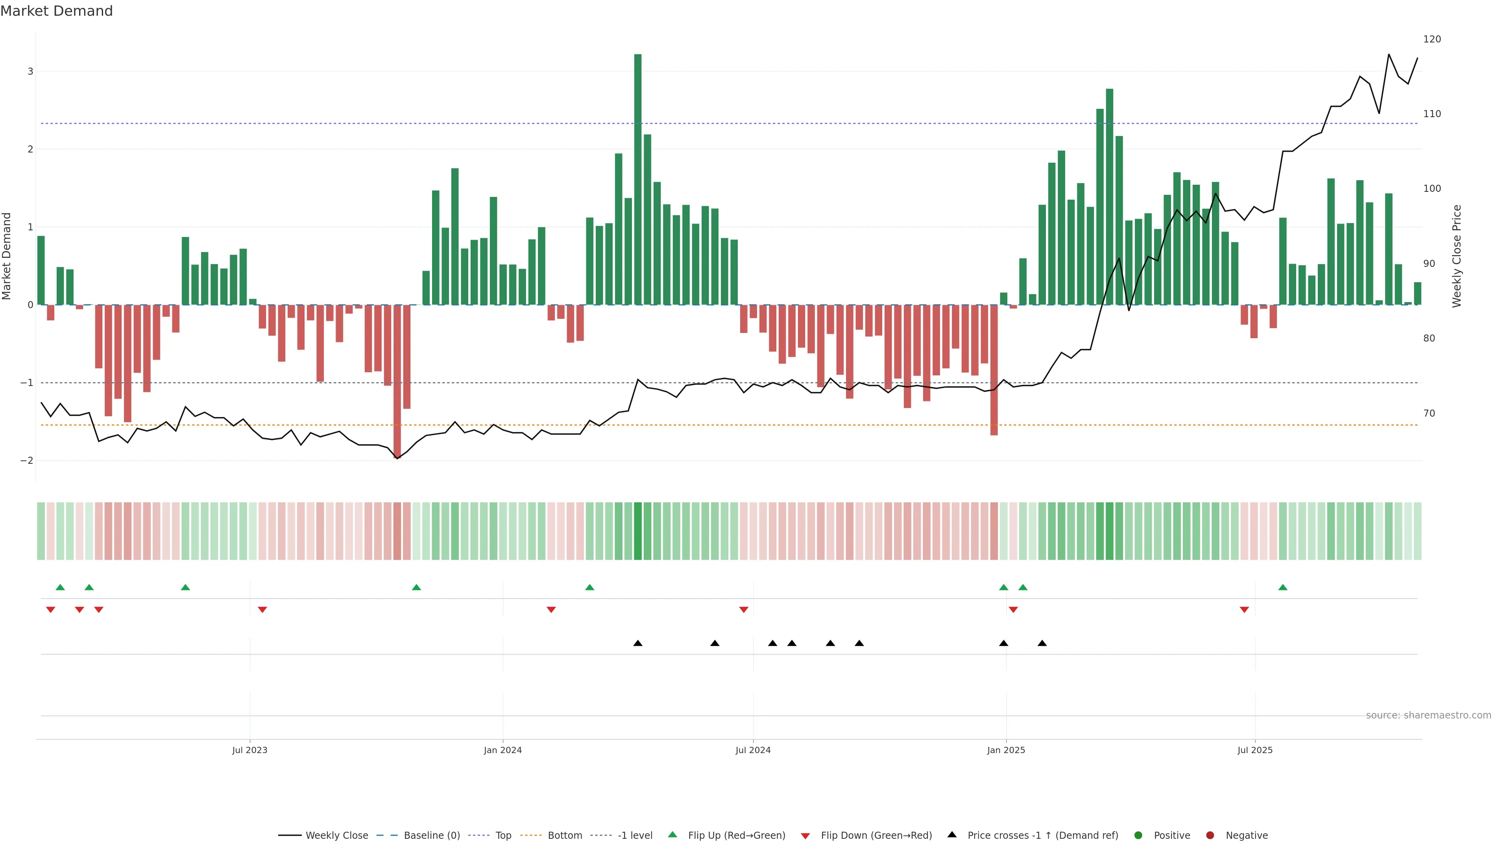Click the Weekly Close legend line
The image size is (1511, 849).
pos(290,836)
